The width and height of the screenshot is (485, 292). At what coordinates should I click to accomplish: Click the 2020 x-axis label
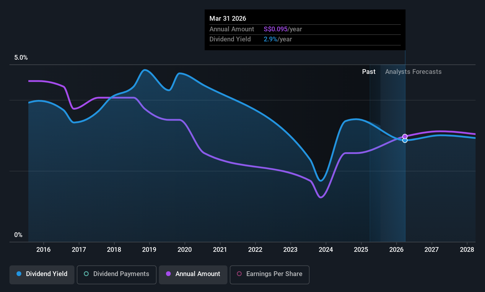point(185,249)
